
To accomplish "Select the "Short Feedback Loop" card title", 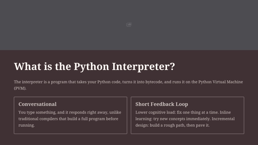I will (162, 104).
